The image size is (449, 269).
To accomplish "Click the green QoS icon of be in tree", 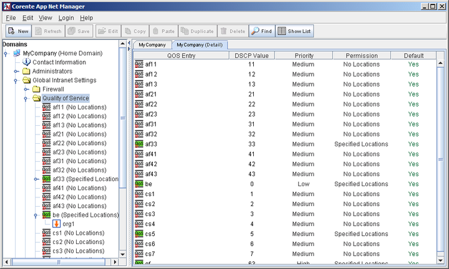I will [46, 215].
